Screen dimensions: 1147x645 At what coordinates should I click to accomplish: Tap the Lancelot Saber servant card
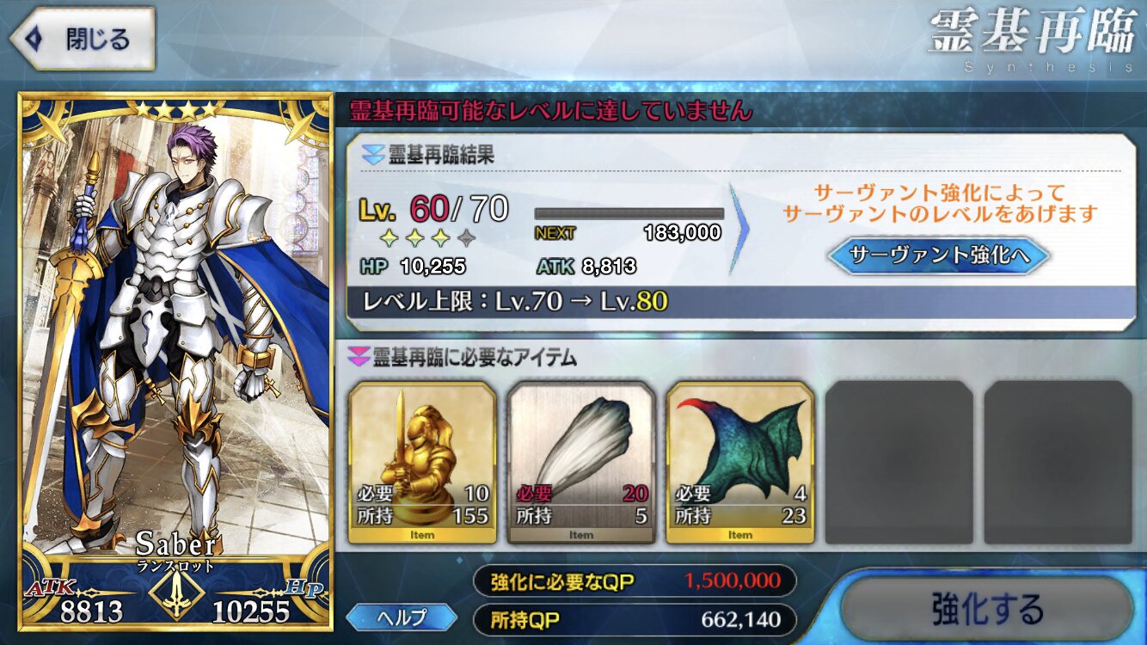coord(175,361)
